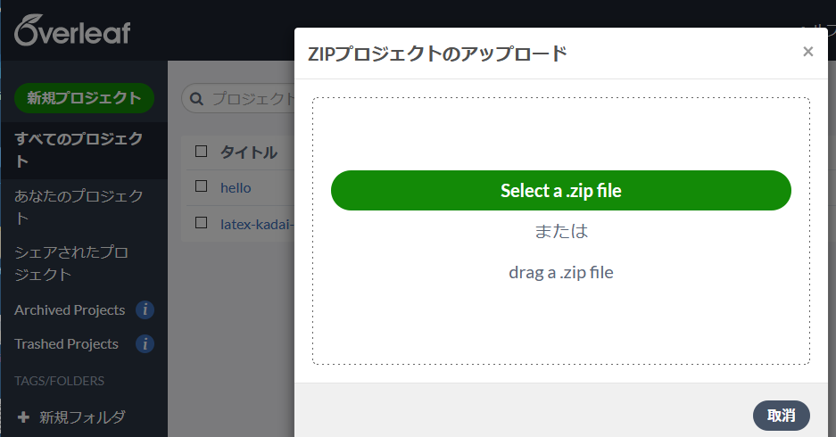Click the Select a .zip file button
836x437 pixels.
point(561,190)
